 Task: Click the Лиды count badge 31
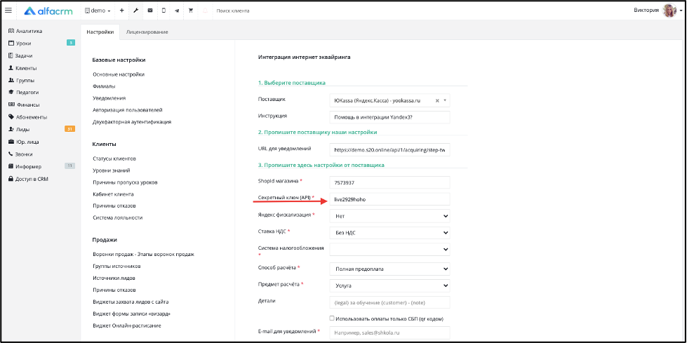(x=69, y=129)
